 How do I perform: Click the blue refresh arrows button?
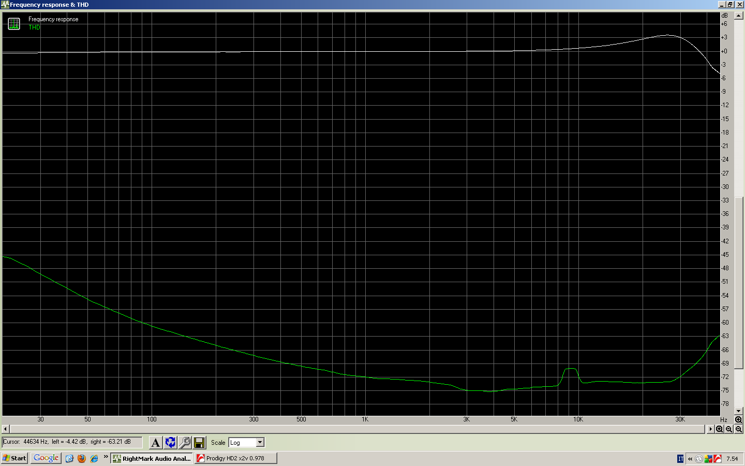pyautogui.click(x=170, y=442)
